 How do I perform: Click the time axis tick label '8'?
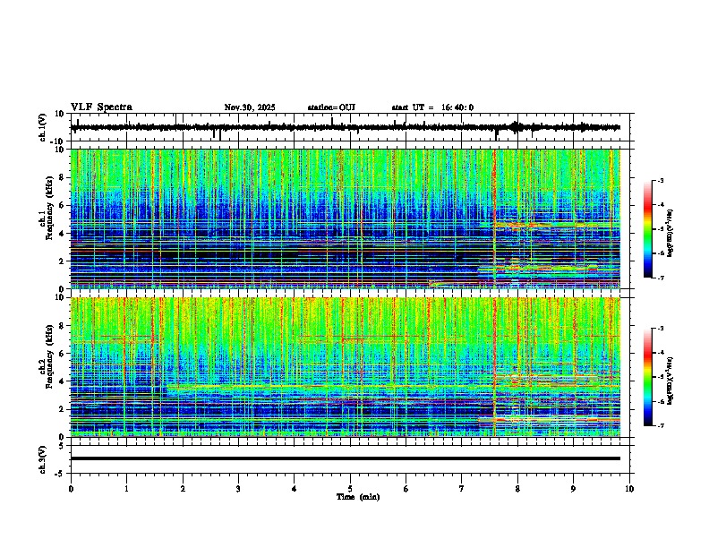click(517, 489)
